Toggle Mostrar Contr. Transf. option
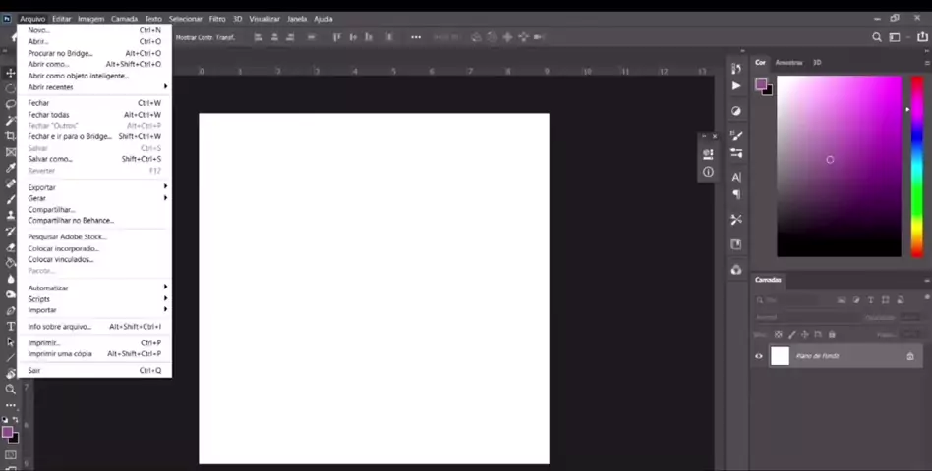The height and width of the screenshot is (471, 932). pyautogui.click(x=205, y=37)
